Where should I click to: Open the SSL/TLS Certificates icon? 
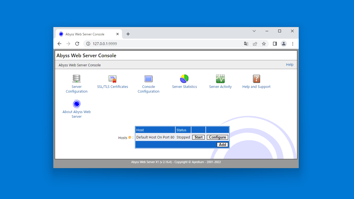tap(113, 79)
